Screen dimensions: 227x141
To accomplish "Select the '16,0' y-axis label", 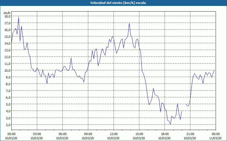I will tap(7, 30).
